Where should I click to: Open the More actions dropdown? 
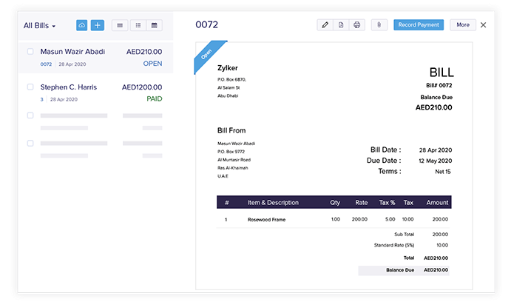pyautogui.click(x=463, y=24)
